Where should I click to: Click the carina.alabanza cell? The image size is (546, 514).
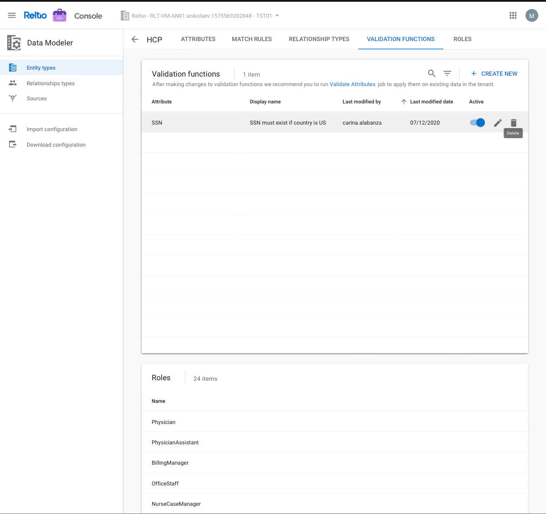(x=362, y=123)
